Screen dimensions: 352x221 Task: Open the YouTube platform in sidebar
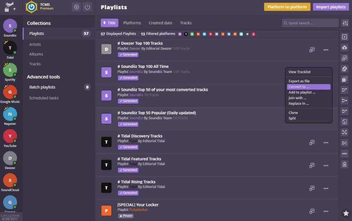10,136
